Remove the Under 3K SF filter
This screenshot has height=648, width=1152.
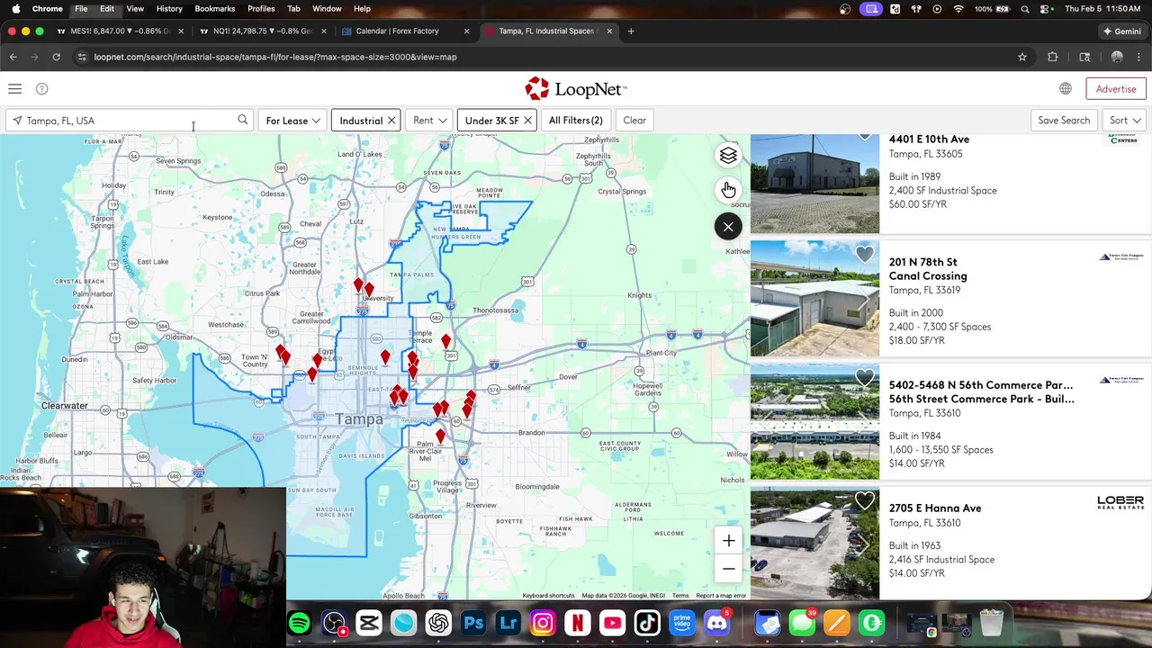527,121
